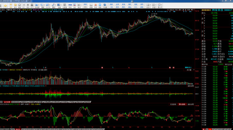Open the 个股 market button
Viewport: 233px width, 130px height.
(x=111, y=7)
